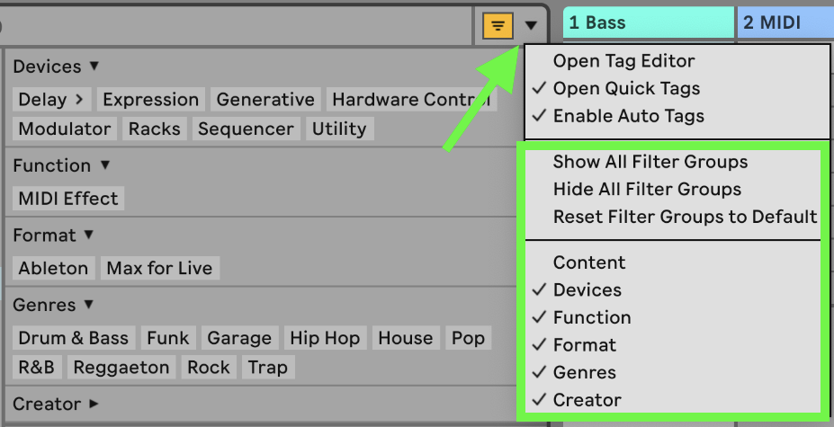
Task: Click the yellow filter view toggle icon
Action: 498,26
